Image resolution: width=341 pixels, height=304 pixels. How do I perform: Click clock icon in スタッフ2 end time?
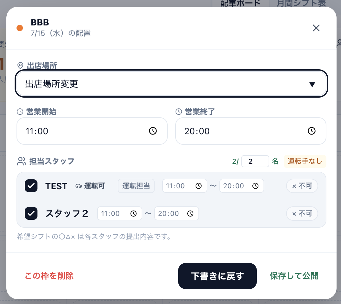tap(190, 214)
